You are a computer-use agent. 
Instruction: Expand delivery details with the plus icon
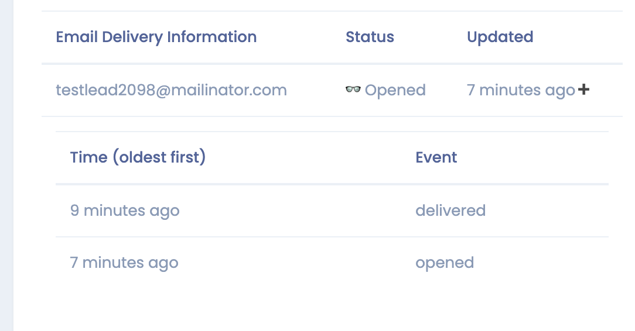[x=583, y=90]
